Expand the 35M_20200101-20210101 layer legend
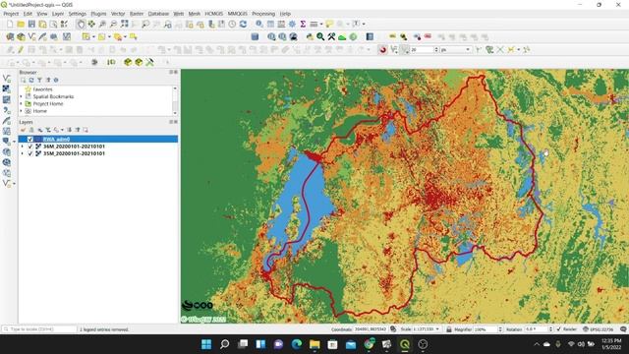Image resolution: width=629 pixels, height=354 pixels. (x=22, y=153)
